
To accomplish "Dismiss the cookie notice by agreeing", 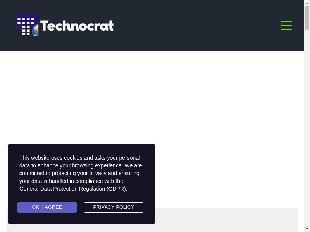I will tap(47, 207).
